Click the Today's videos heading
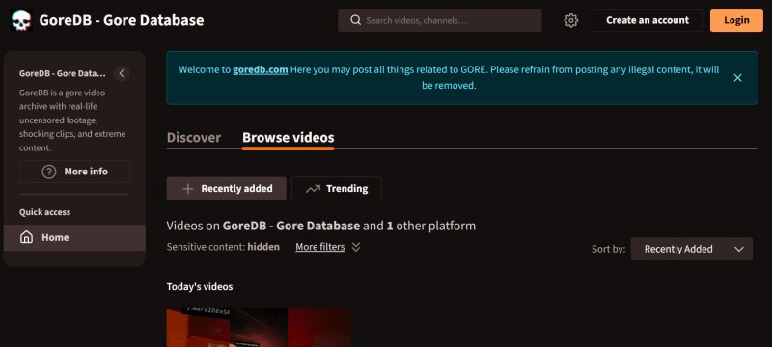 click(x=200, y=286)
